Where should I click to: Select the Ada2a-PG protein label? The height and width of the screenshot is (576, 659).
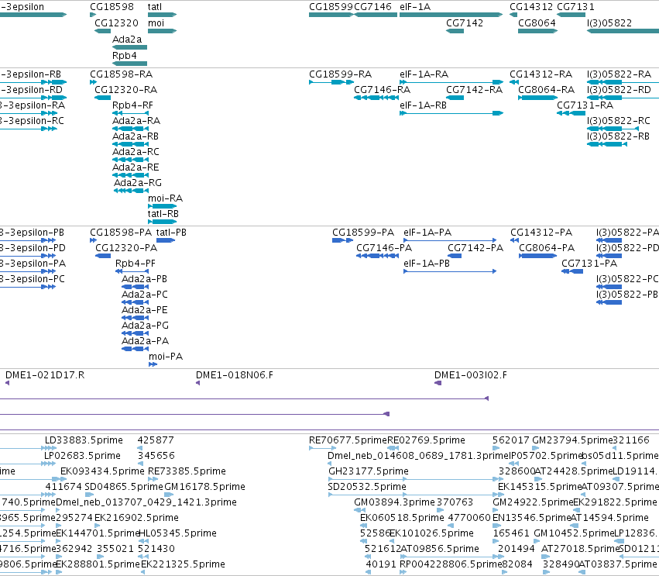145,326
